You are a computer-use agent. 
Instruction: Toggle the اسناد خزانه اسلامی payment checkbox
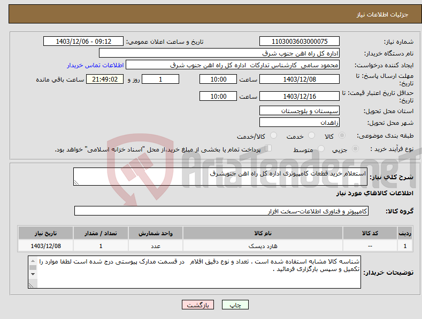pyautogui.click(x=268, y=148)
